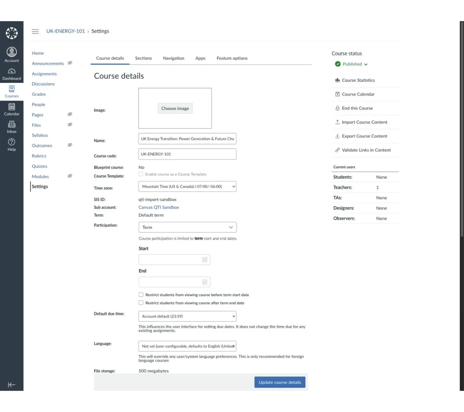Open the People course link
464x412 pixels.
pyautogui.click(x=39, y=104)
